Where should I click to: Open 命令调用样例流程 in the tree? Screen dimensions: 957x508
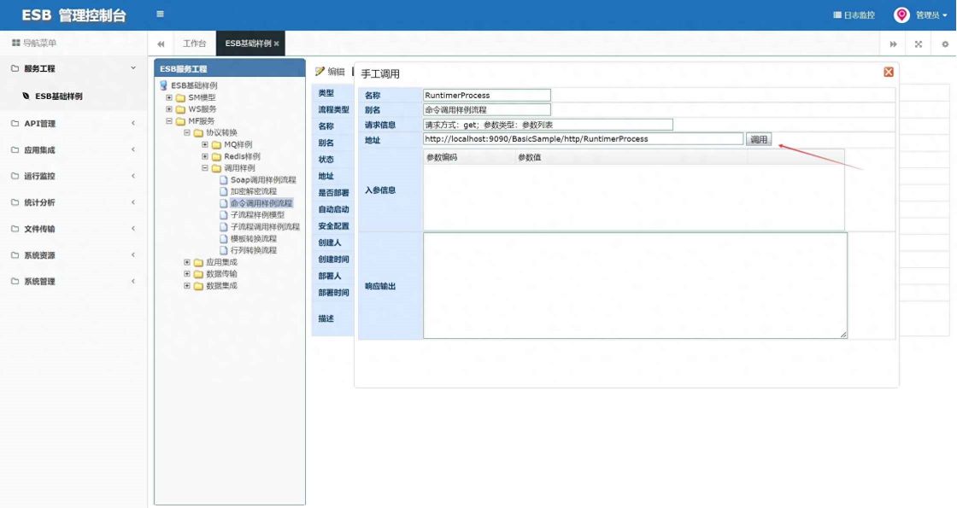[261, 203]
